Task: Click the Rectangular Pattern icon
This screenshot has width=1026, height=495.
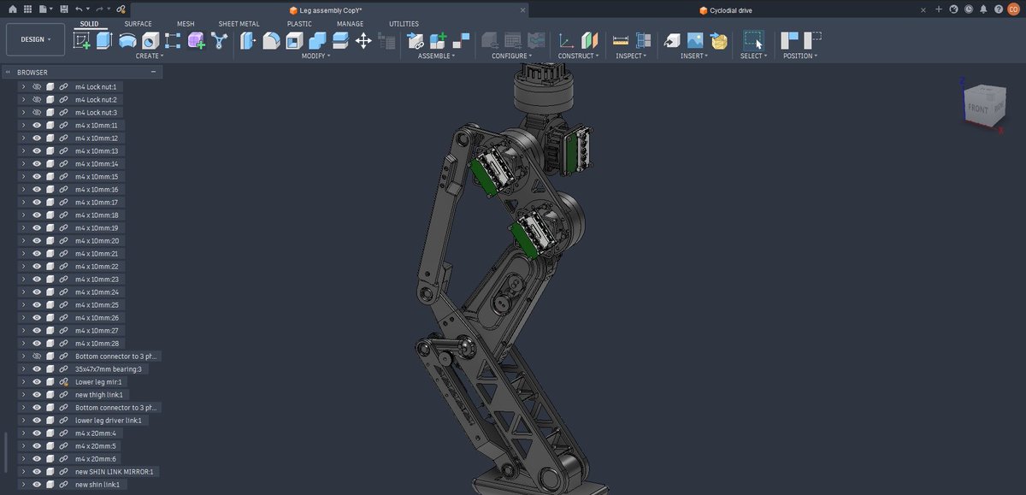Action: point(173,40)
